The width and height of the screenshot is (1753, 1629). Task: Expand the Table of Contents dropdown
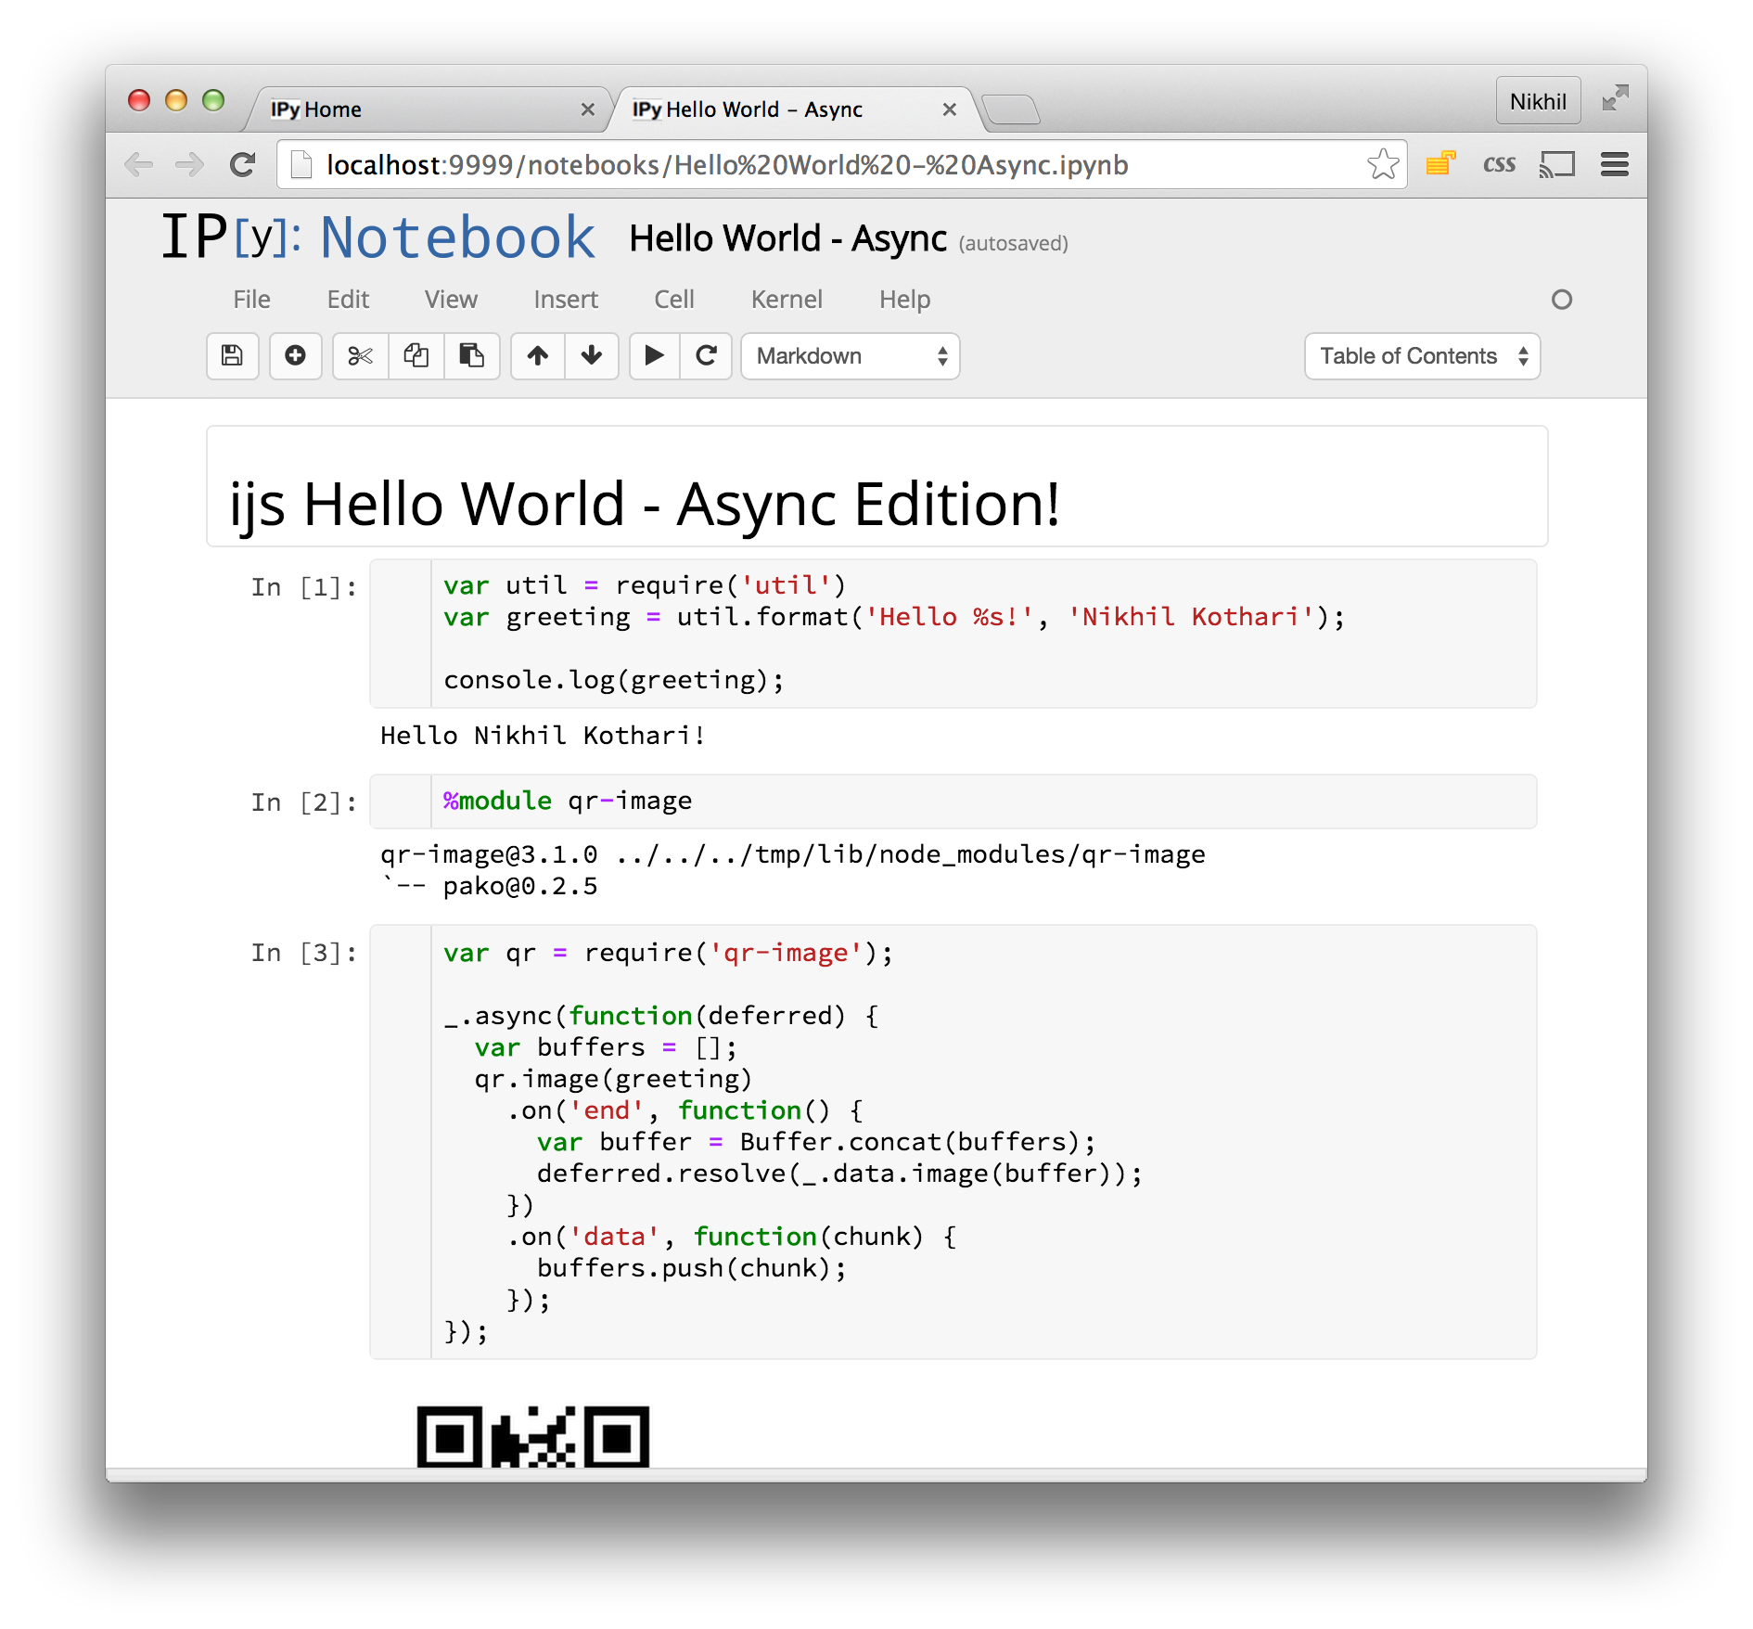point(1422,355)
